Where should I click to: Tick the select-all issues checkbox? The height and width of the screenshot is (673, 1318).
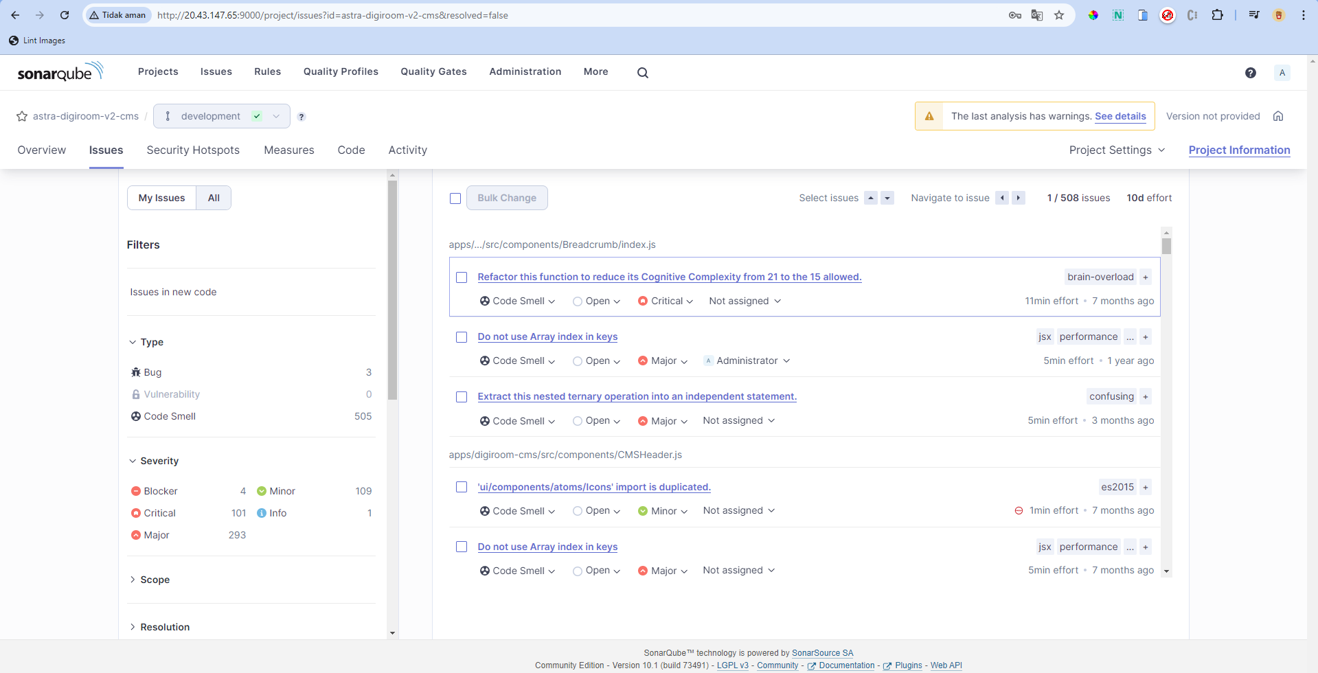[455, 198]
